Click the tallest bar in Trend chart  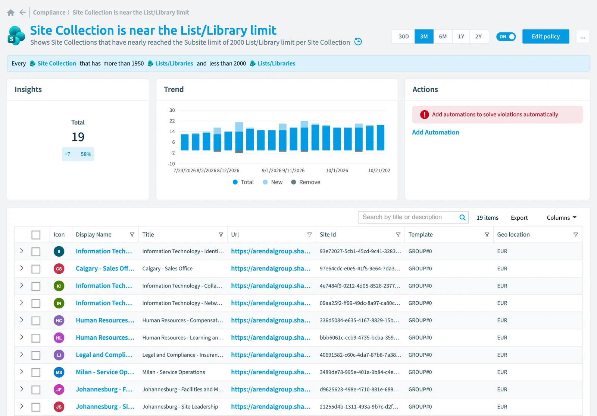[304, 136]
